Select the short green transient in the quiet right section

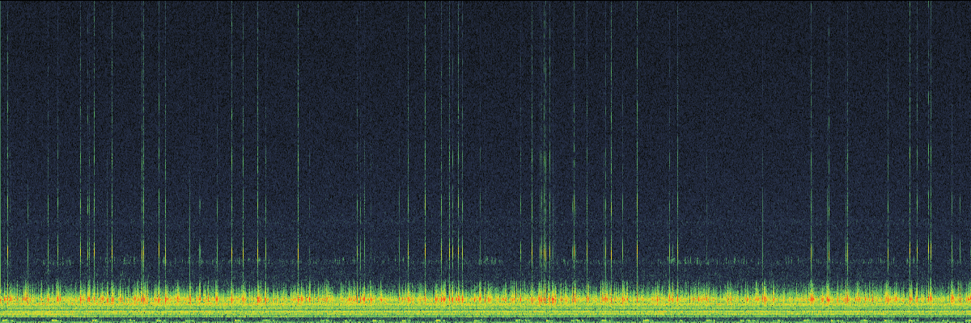(x=762, y=226)
